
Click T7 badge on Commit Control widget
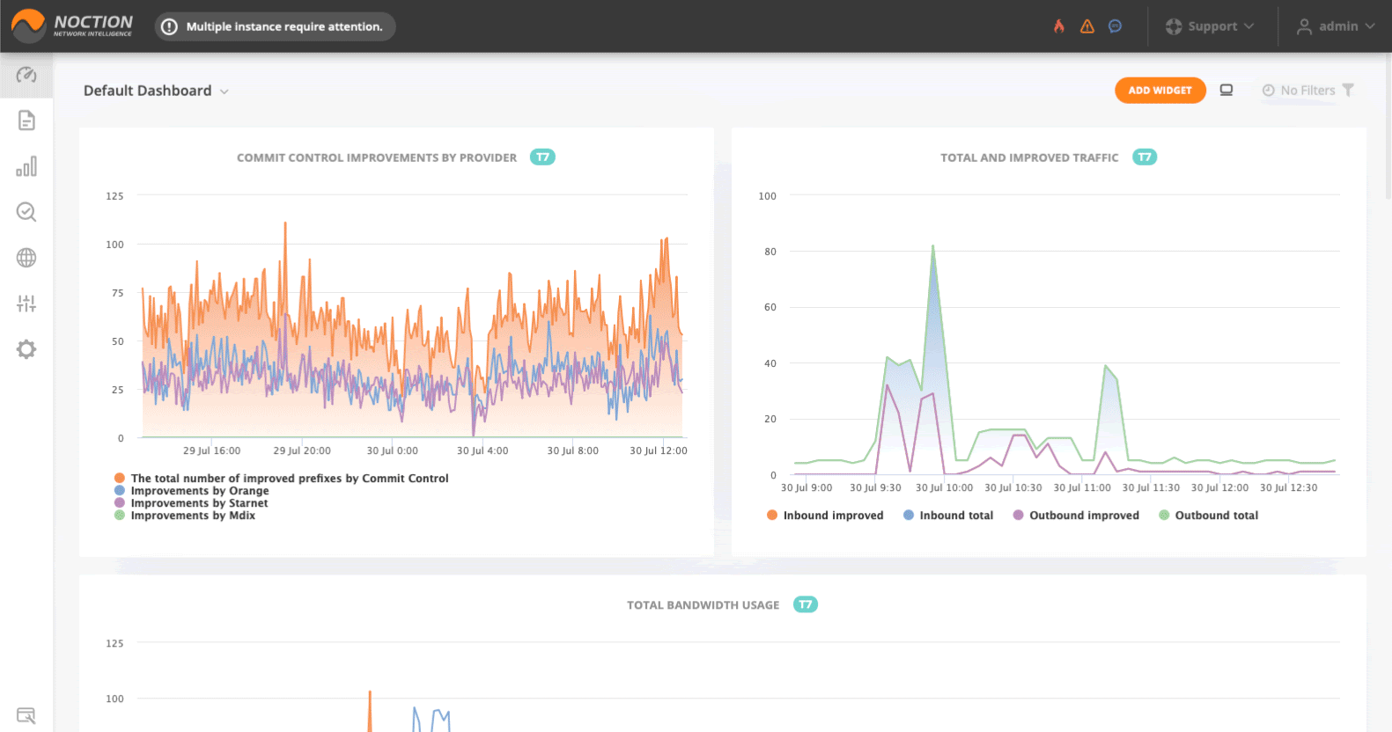(x=542, y=157)
